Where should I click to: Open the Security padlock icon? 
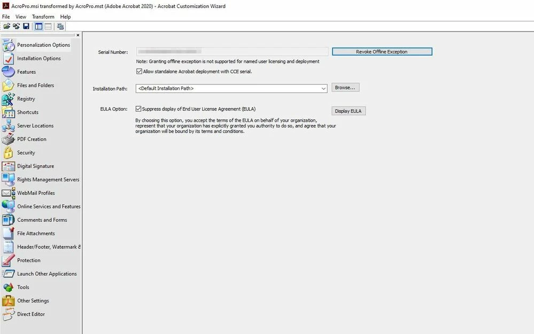click(8, 153)
